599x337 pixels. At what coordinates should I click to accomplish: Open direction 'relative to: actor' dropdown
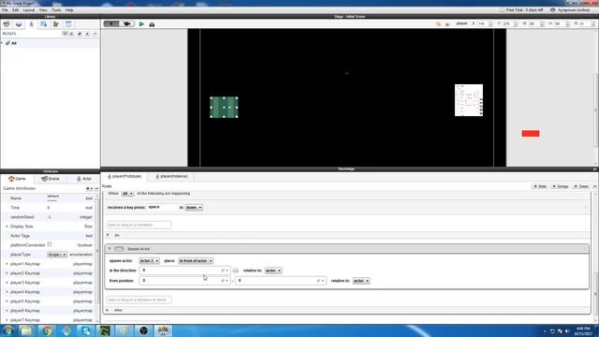tap(273, 271)
